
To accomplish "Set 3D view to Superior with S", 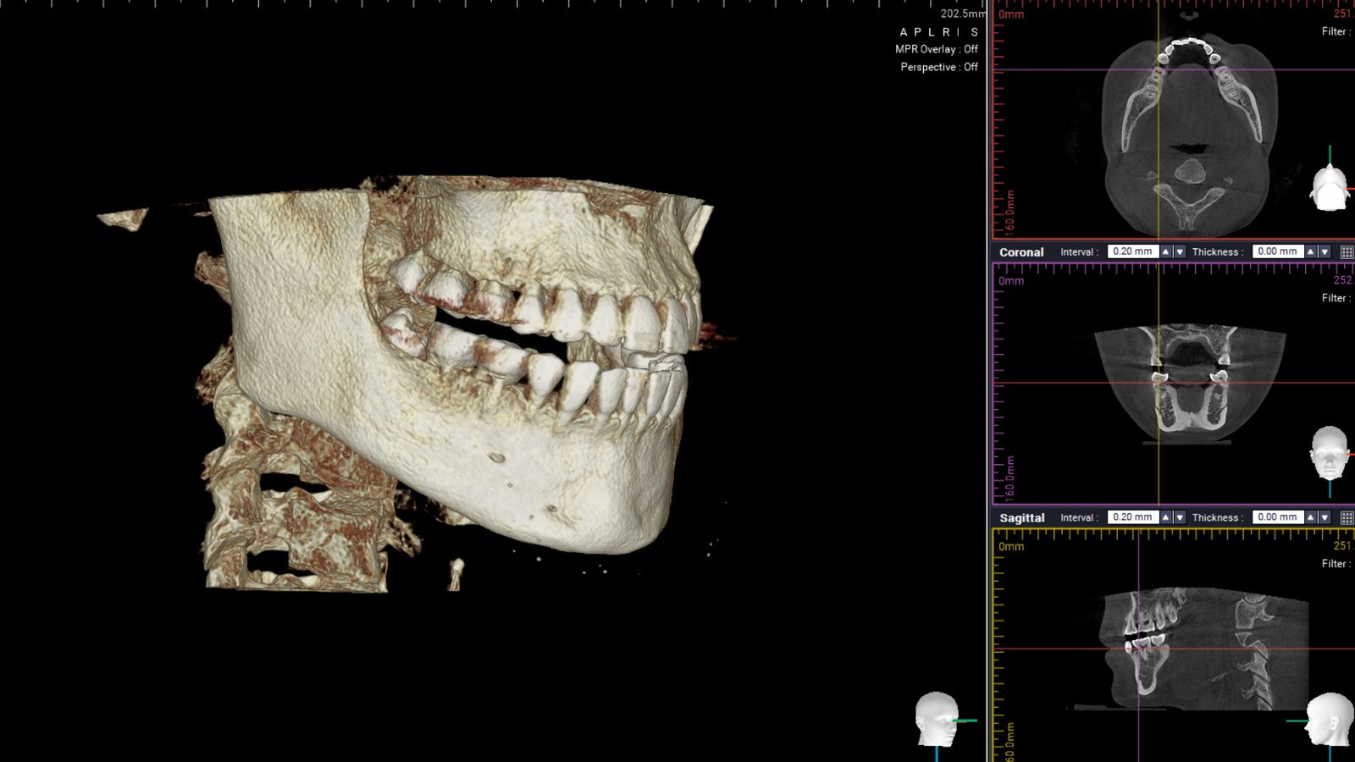I will [975, 32].
